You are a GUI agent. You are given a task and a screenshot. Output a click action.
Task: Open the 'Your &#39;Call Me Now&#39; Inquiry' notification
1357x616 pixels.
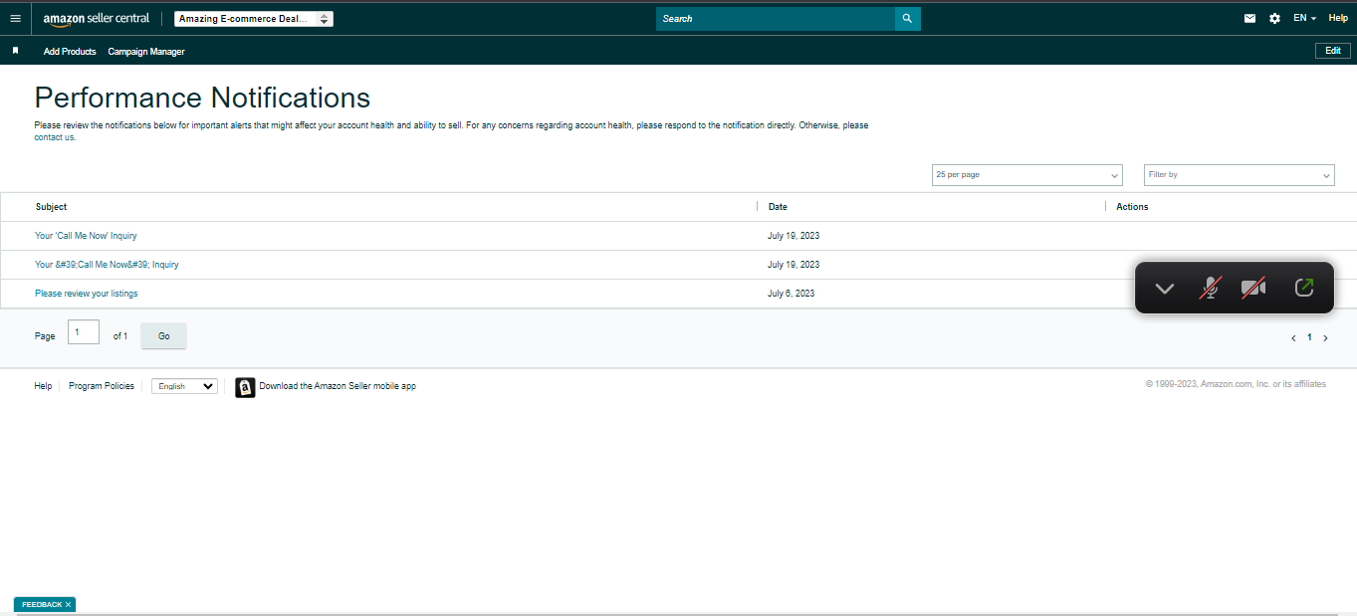pos(107,265)
